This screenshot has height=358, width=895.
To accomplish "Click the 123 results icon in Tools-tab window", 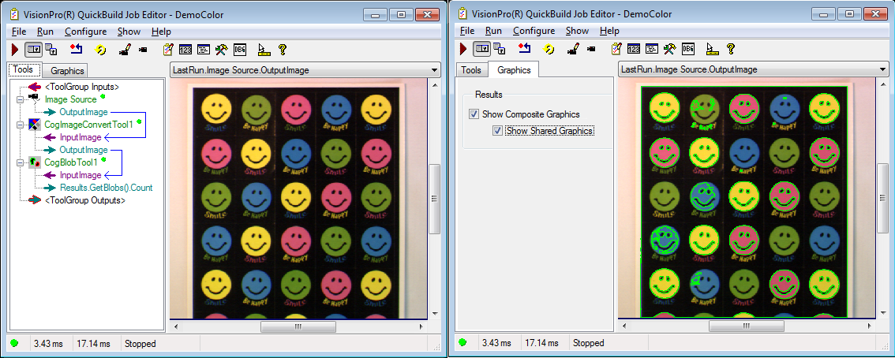I will coord(185,50).
